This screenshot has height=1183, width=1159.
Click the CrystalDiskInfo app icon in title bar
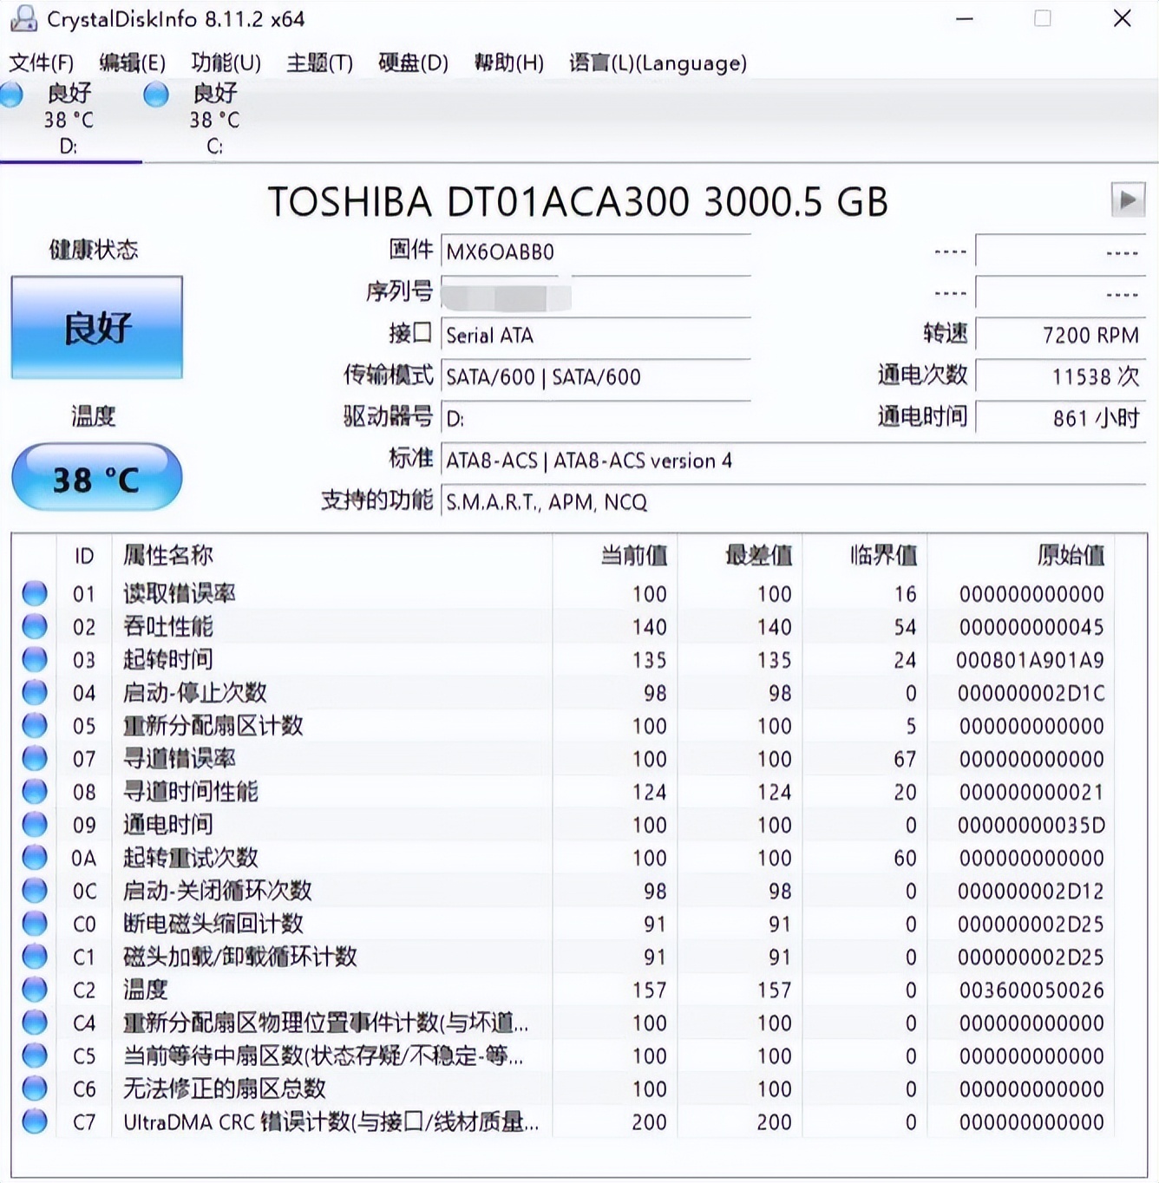coord(23,18)
